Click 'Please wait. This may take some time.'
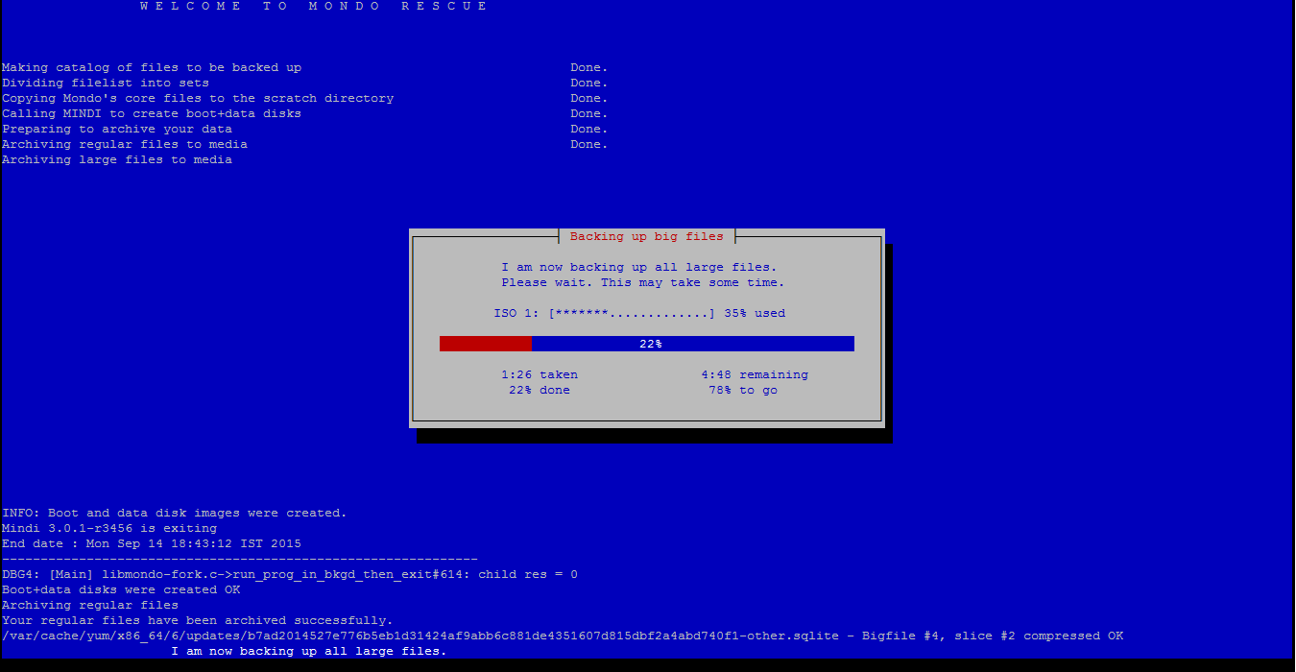The image size is (1296, 672). [x=643, y=283]
